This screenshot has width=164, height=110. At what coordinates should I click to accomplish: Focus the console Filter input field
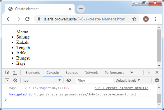coord(95,81)
